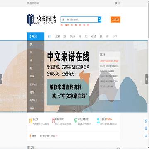Open the search type dropdown beside search box
The image size is (149, 149).
tap(63, 19)
